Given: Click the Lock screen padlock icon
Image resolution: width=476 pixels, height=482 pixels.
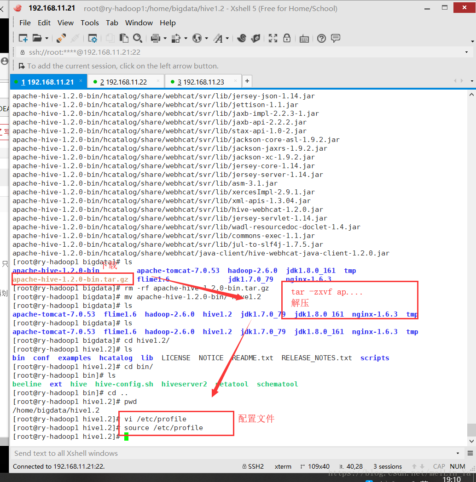Looking at the screenshot, I should (287, 38).
